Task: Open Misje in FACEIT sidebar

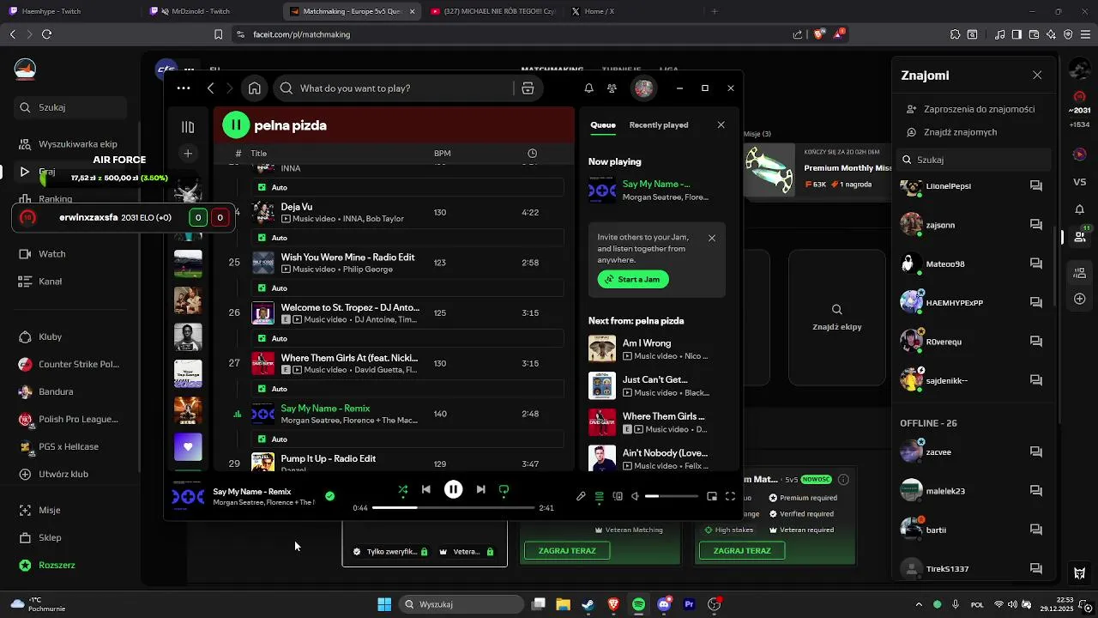Action: pos(40,510)
